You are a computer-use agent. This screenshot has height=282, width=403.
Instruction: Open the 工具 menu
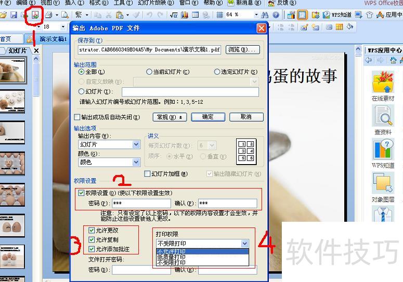[x=123, y=3]
